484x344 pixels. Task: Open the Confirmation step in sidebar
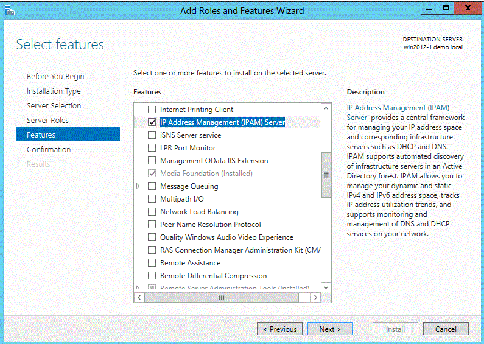49,149
